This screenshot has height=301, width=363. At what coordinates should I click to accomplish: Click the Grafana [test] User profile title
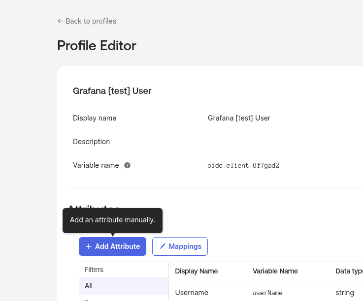pos(112,91)
